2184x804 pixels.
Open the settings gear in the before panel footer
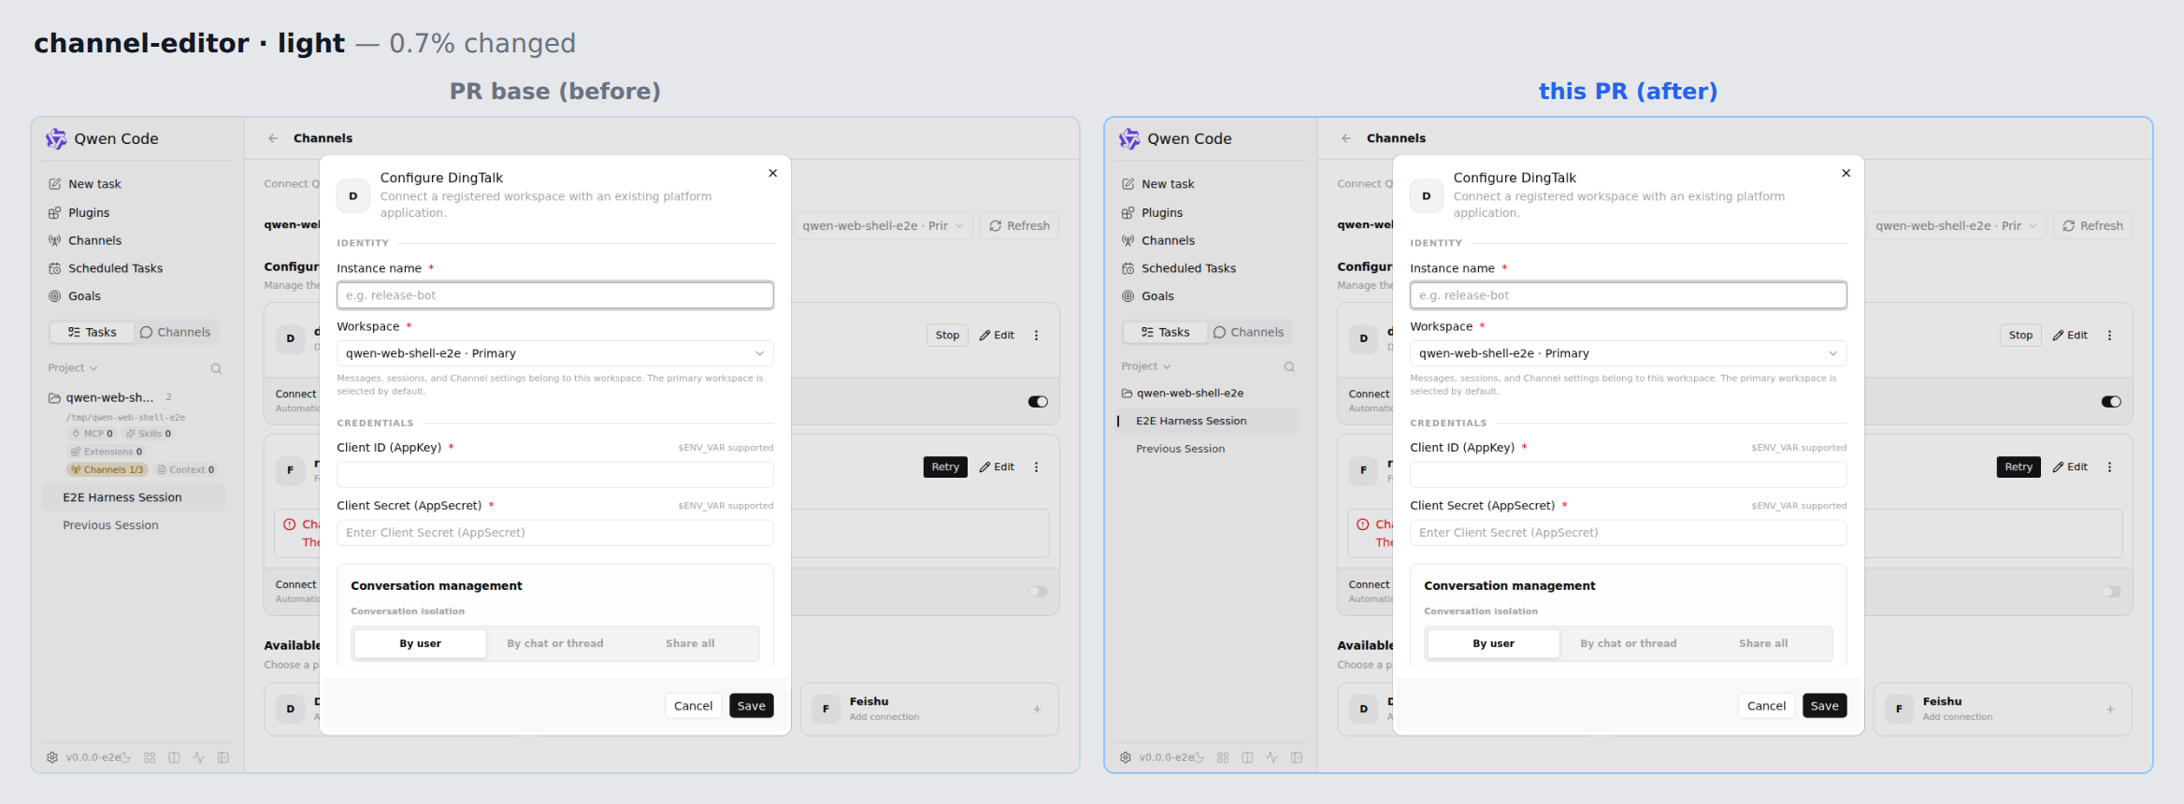(52, 757)
